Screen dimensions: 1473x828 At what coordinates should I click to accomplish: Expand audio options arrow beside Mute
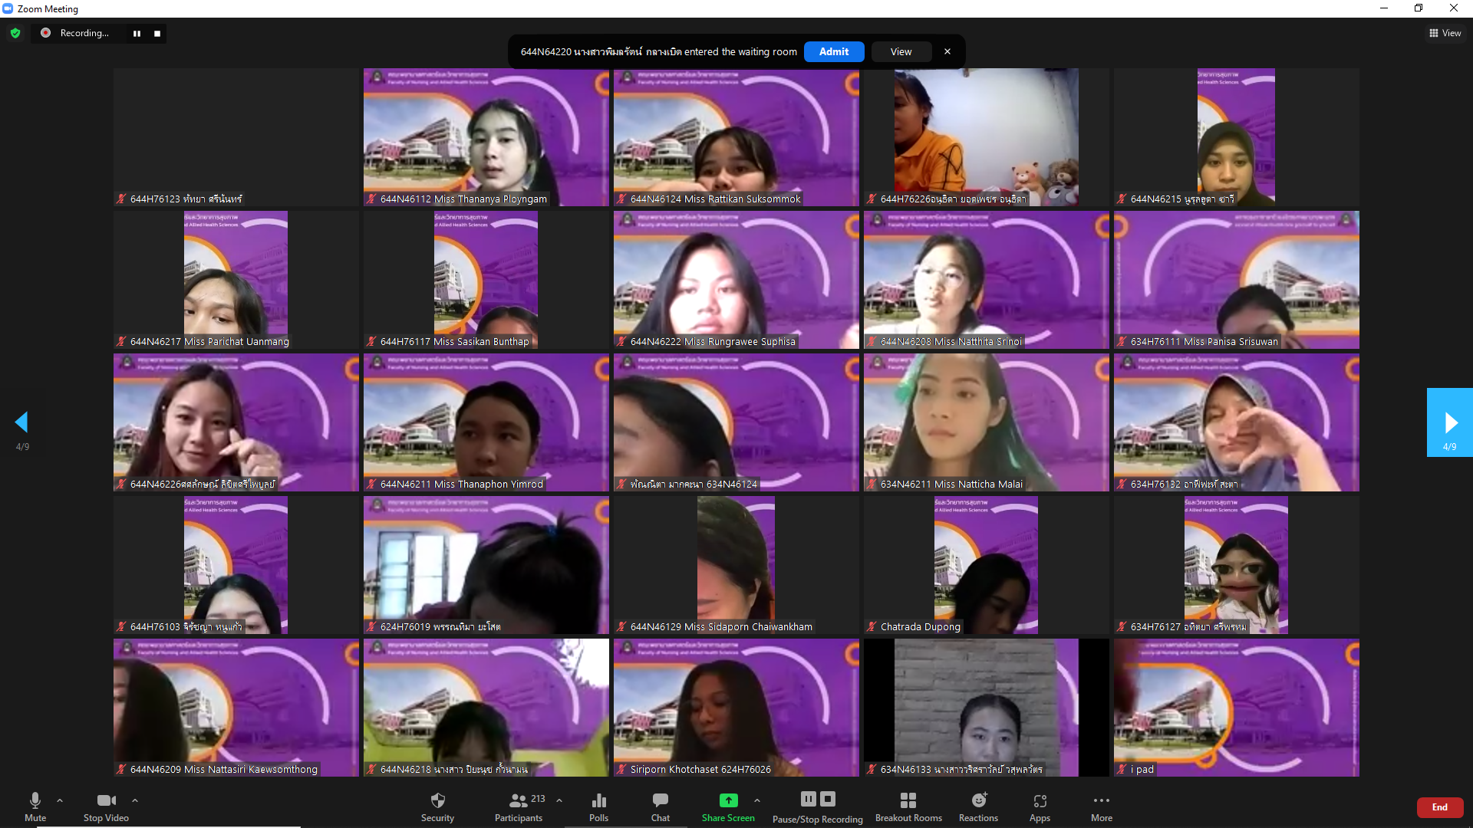(60, 800)
